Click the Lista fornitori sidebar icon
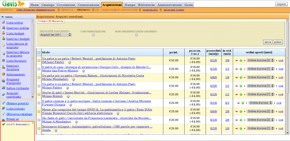The height and width of the screenshot is (141, 290). [x=3, y=61]
